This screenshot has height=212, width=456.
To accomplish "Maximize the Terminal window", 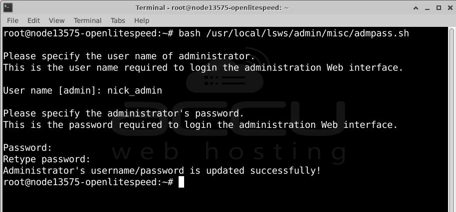I will (439, 7).
